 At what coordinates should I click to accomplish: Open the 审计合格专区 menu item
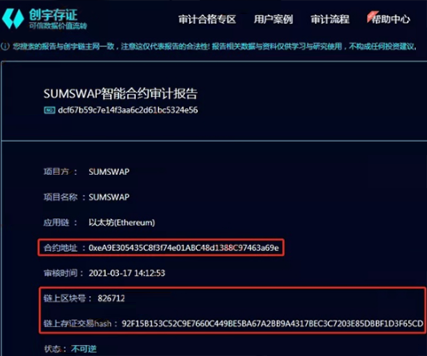point(207,19)
